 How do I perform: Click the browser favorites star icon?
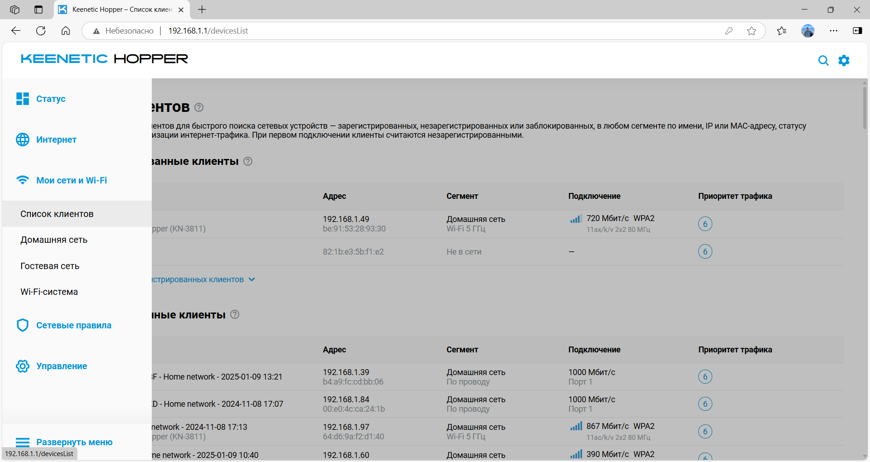tap(752, 31)
